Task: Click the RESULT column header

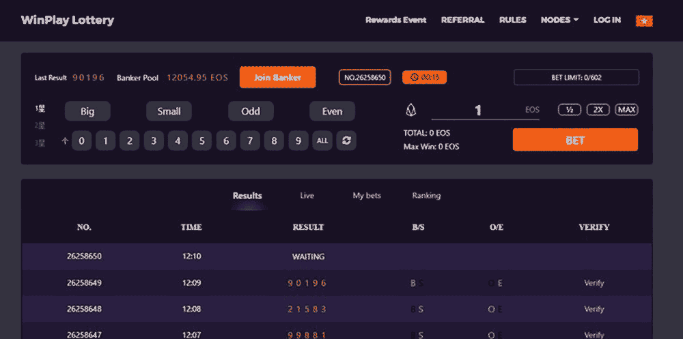Action: click(x=309, y=227)
